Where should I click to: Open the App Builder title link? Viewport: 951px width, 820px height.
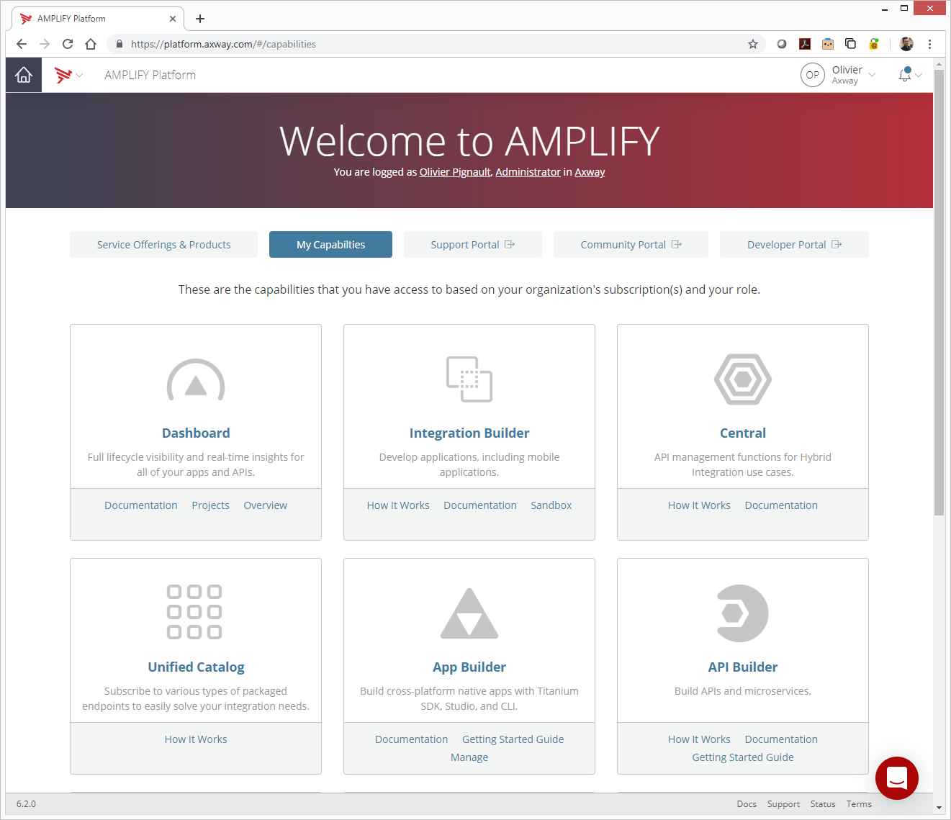[469, 667]
